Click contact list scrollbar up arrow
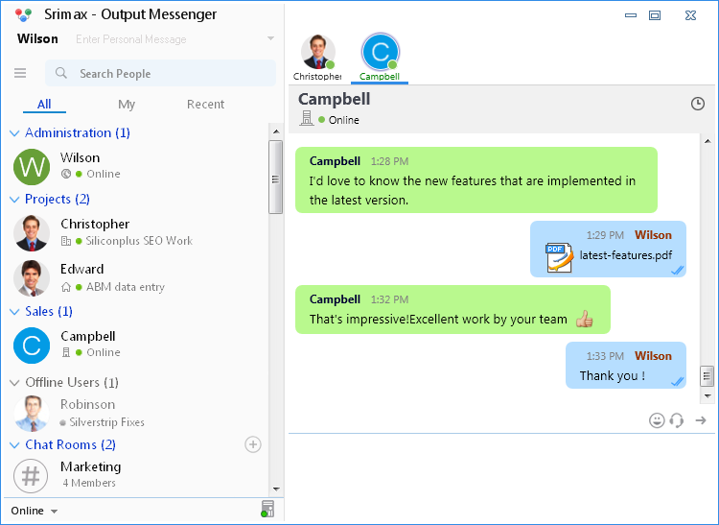This screenshot has height=525, width=719. point(276,131)
